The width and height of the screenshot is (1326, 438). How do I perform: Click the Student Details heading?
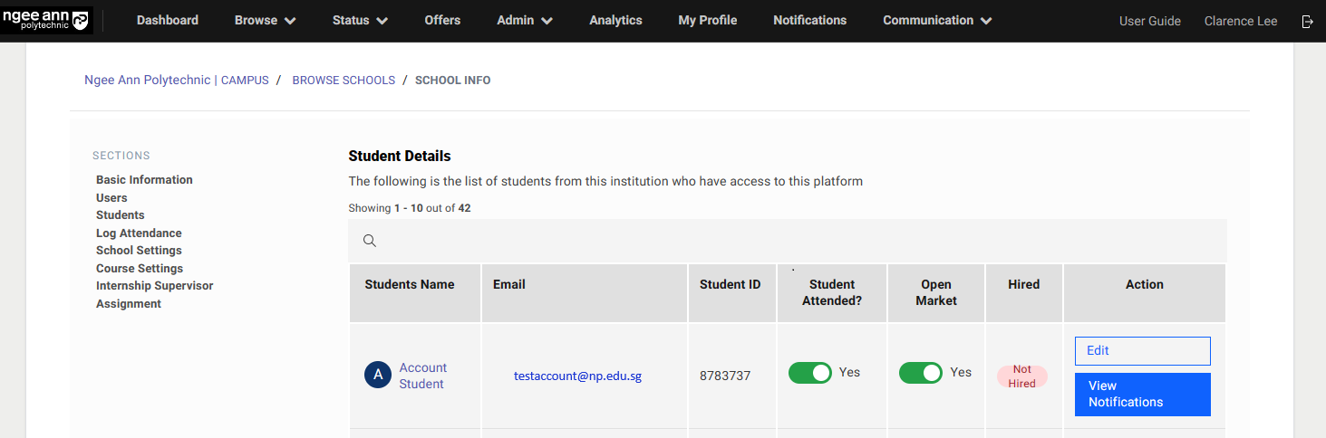(x=400, y=156)
